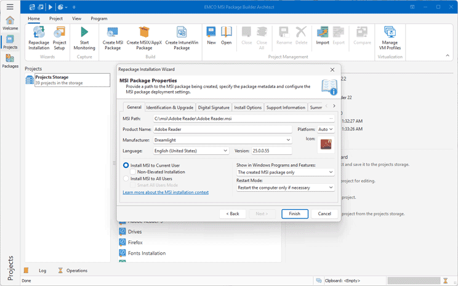This screenshot has height=286, width=458.
Task: Open the MSI installation context help link
Action: pos(166,193)
